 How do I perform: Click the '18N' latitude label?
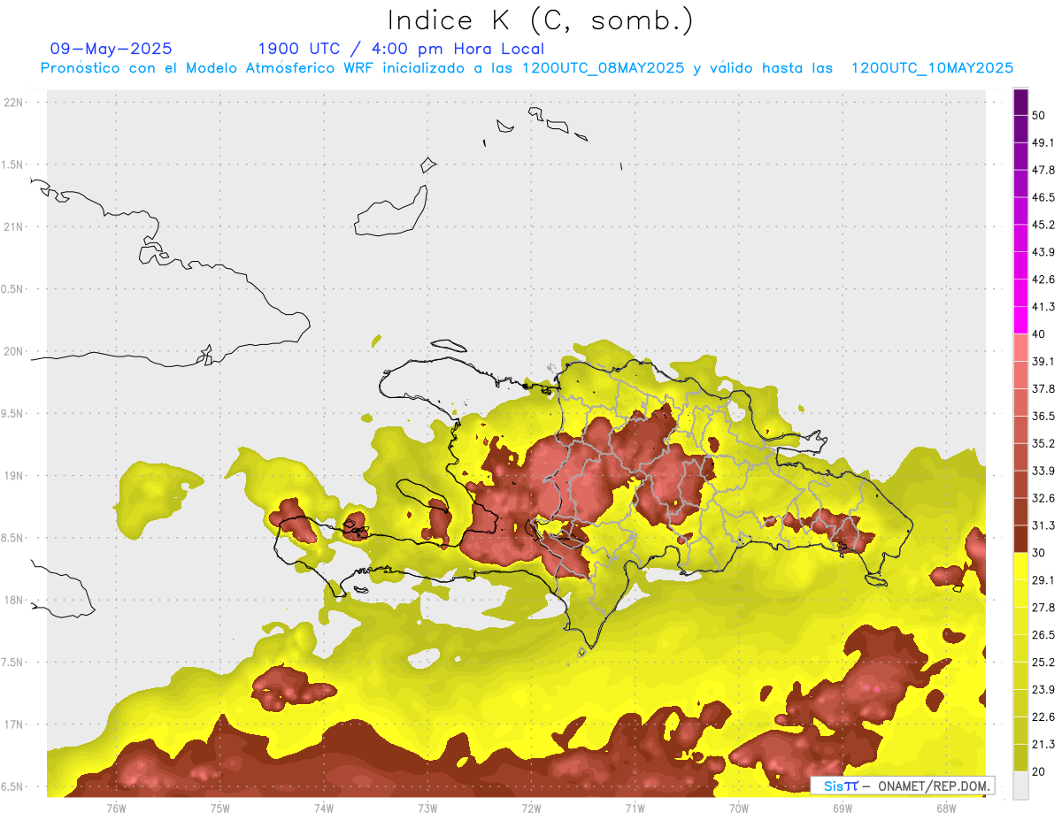pos(14,600)
